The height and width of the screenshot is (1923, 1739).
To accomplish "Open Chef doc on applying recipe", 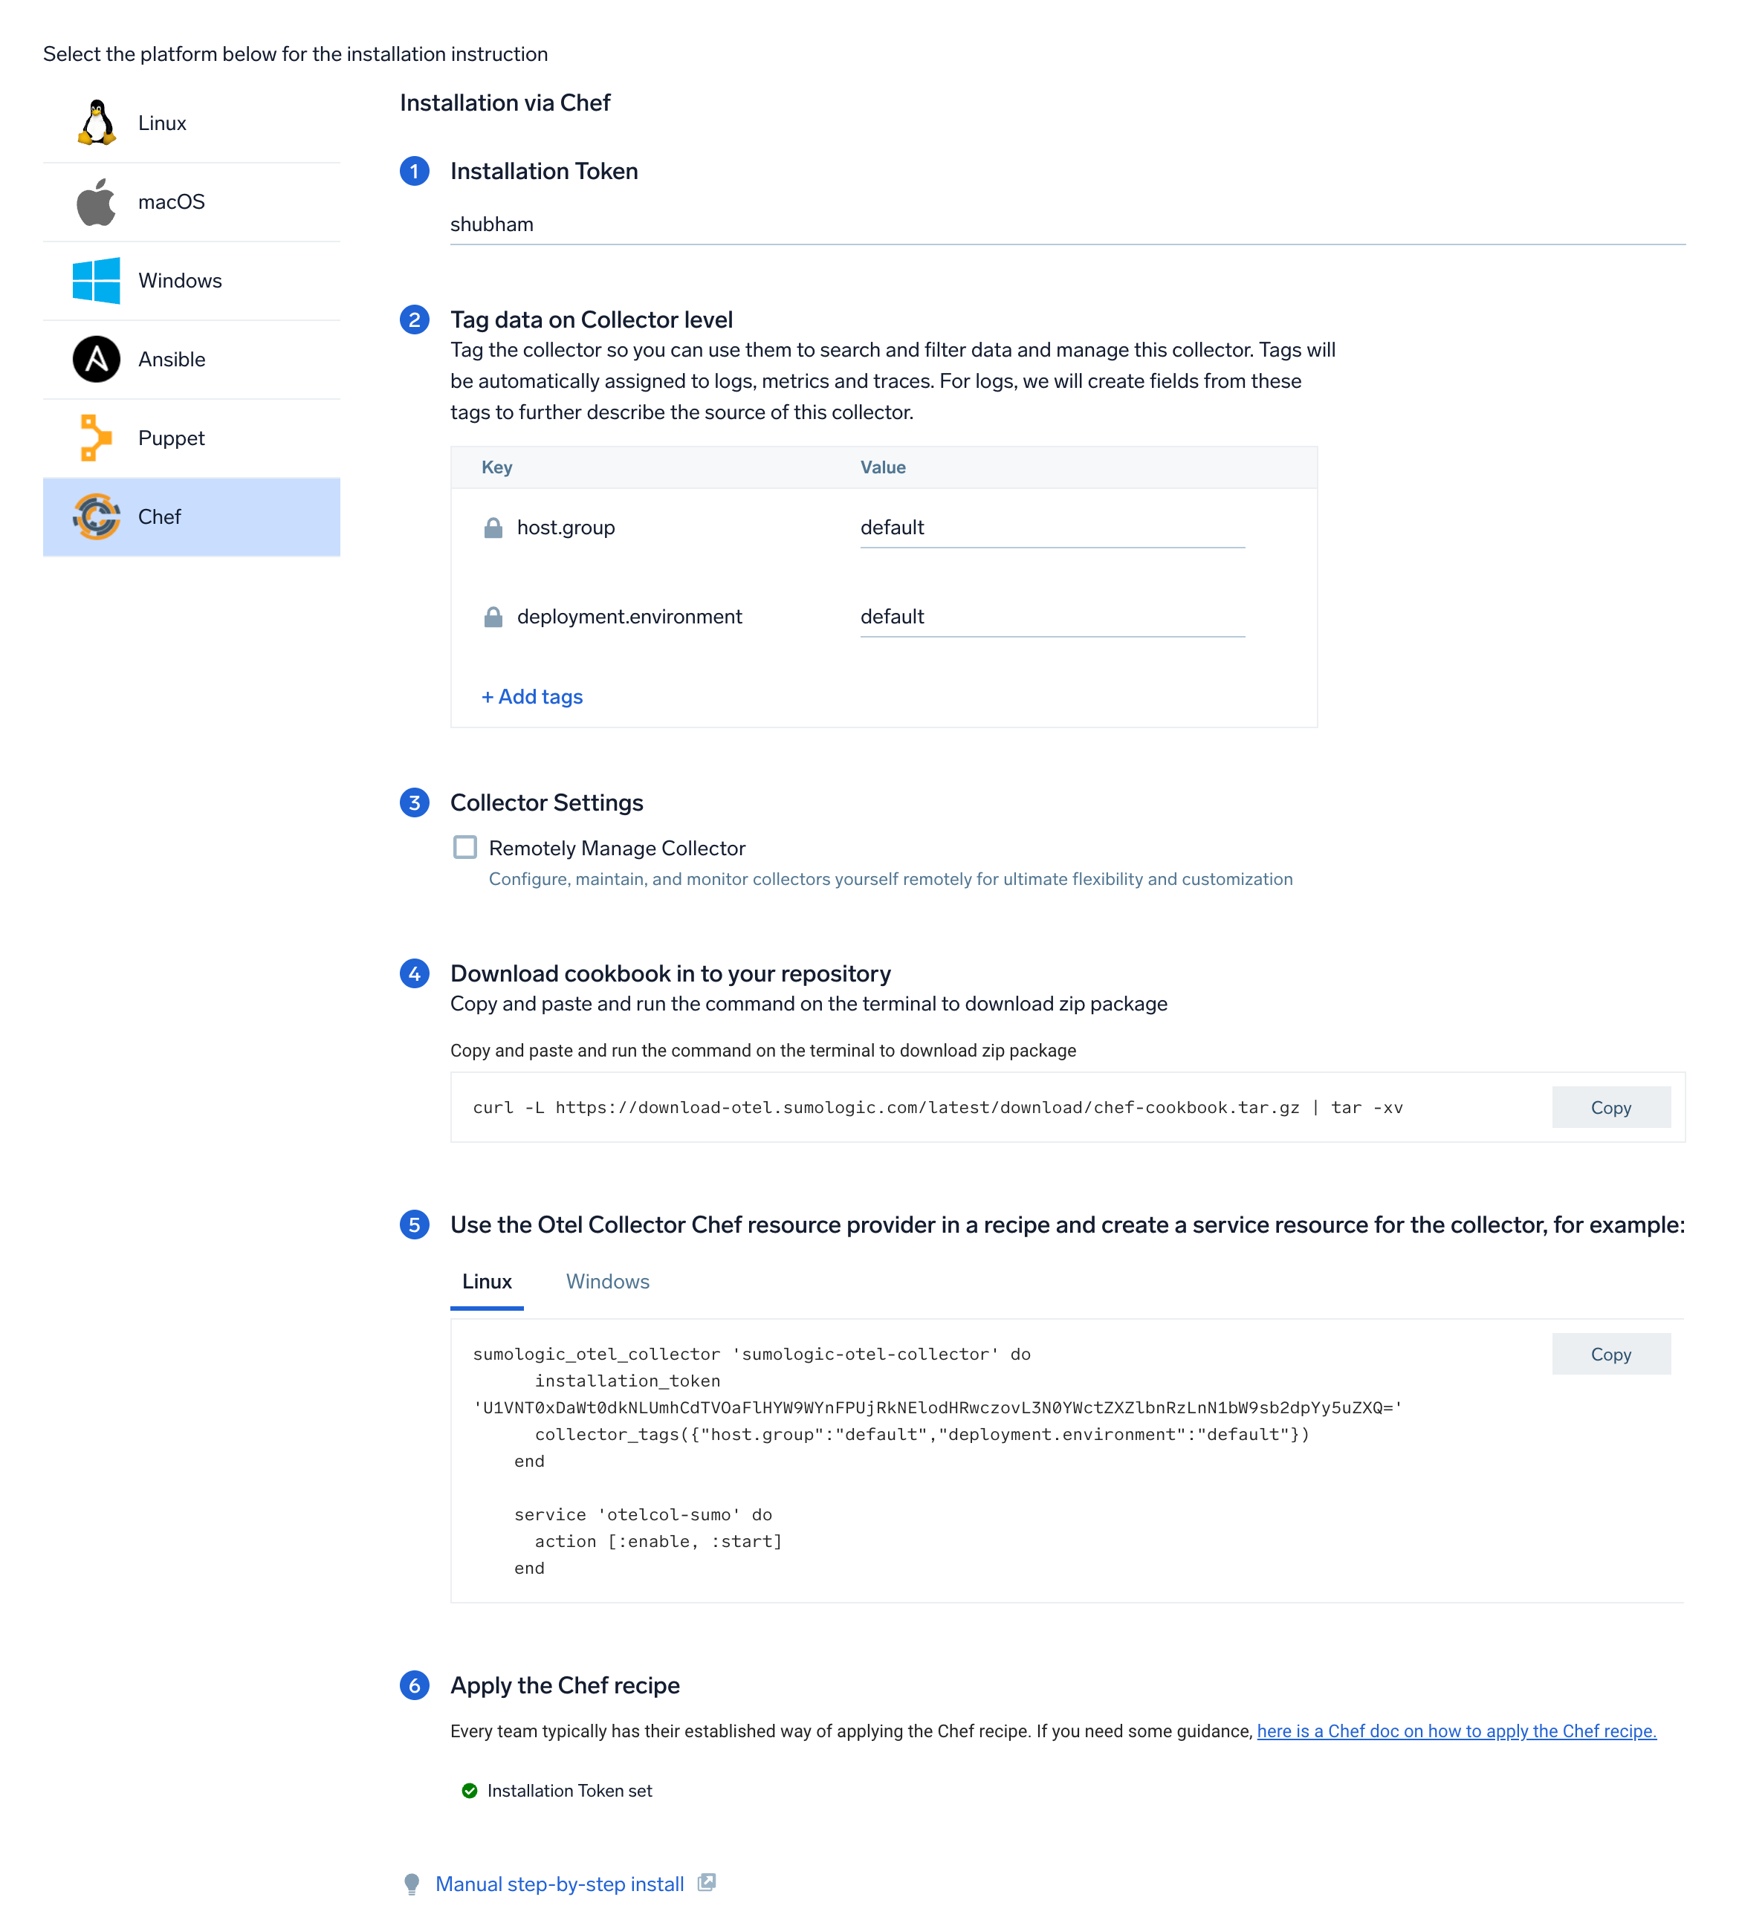I will click(x=1456, y=1731).
